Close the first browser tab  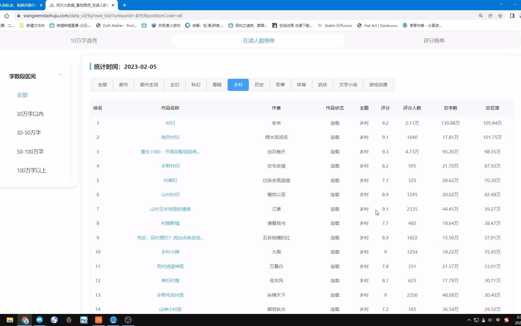pos(41,5)
